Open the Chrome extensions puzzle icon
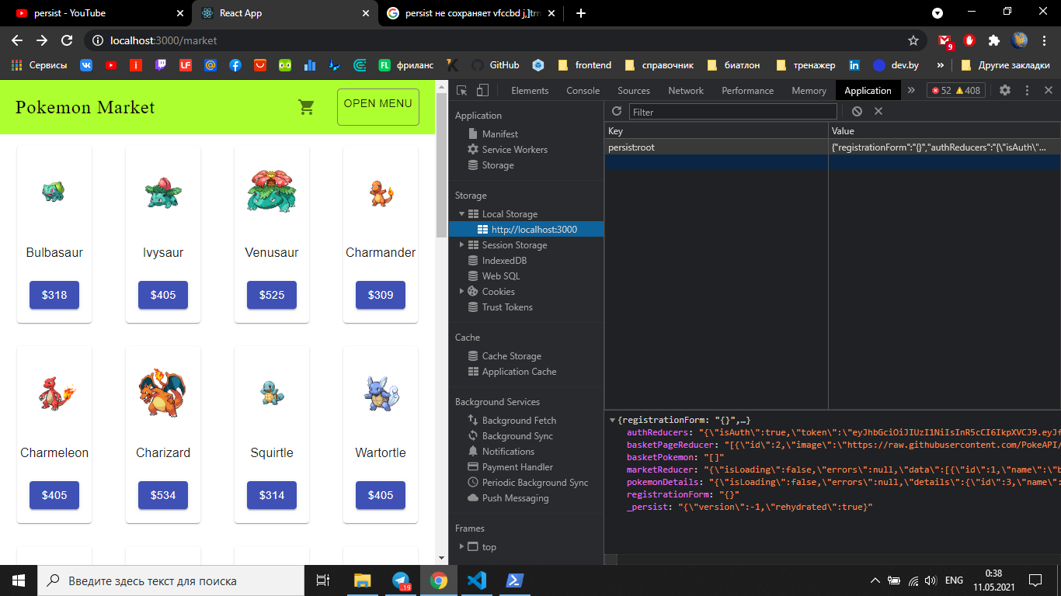The width and height of the screenshot is (1061, 596). (994, 40)
